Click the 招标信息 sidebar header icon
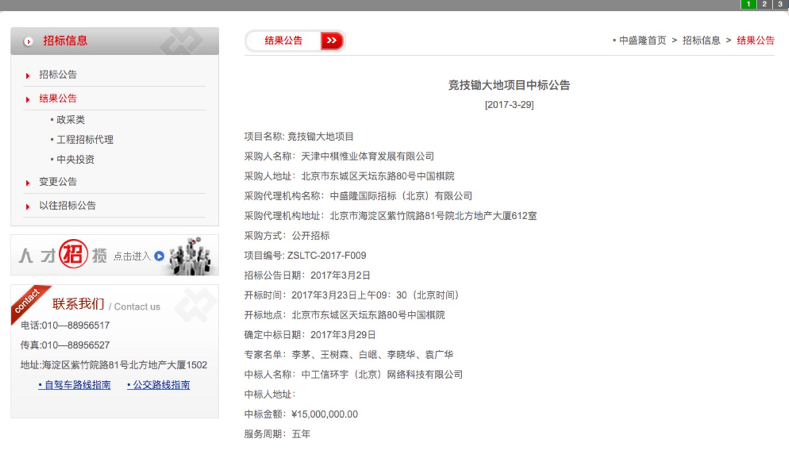The width and height of the screenshot is (789, 455). (28, 42)
